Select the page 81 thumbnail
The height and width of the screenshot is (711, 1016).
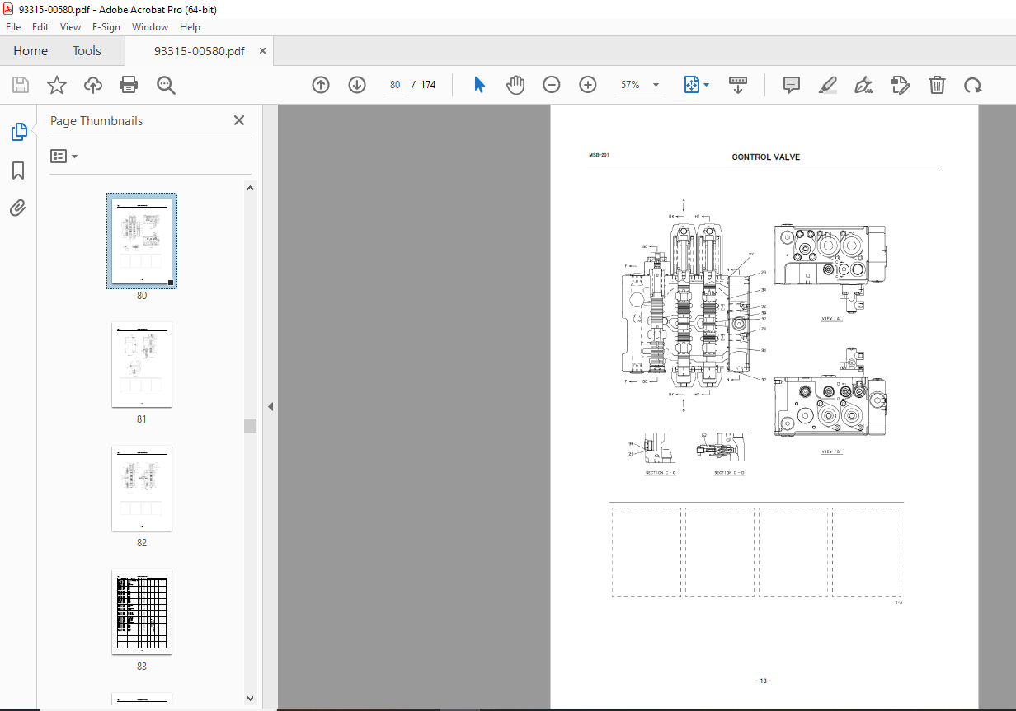pos(142,365)
